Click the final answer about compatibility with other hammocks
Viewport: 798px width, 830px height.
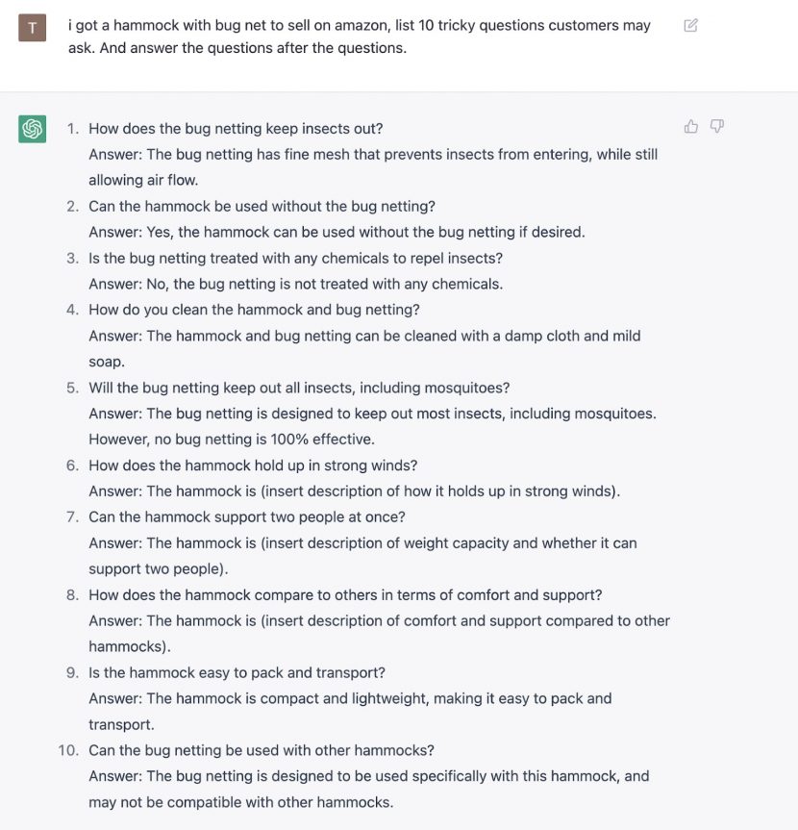pos(369,790)
